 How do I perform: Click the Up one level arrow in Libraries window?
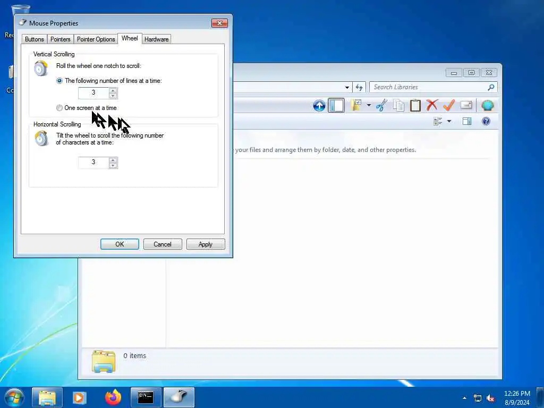coord(319,105)
